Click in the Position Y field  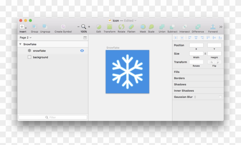(x=214, y=45)
